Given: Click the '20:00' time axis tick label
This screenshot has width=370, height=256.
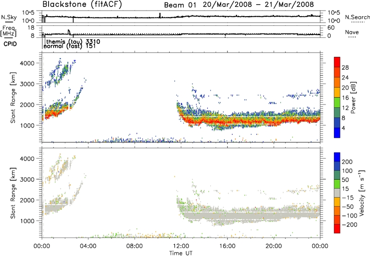Looking at the screenshot, I should tap(274, 246).
